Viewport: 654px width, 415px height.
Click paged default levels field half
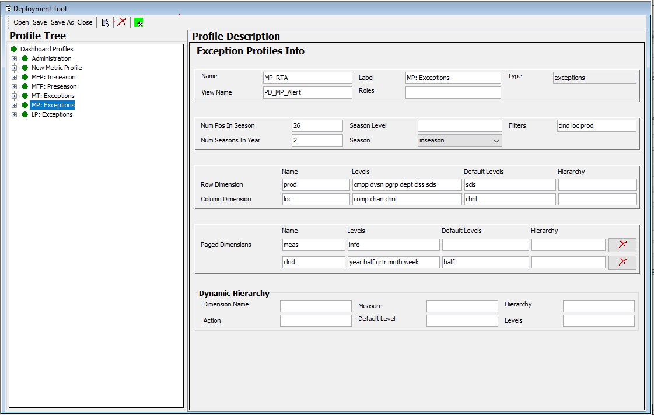(485, 262)
